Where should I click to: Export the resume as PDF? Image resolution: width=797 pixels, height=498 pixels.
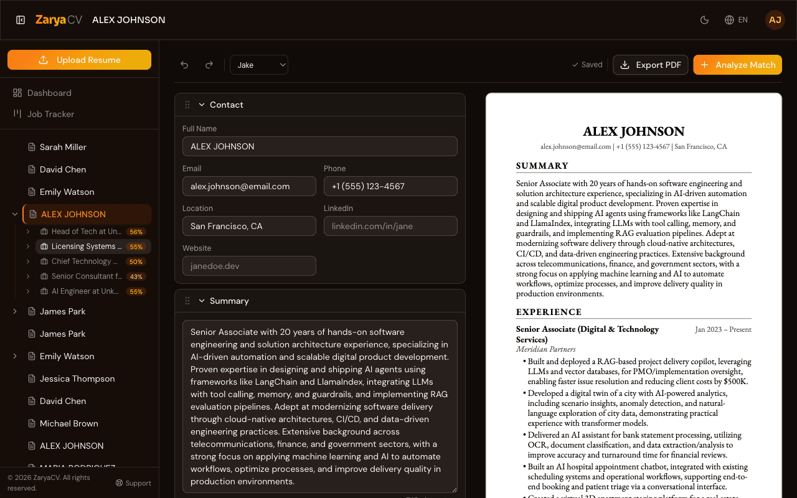click(650, 64)
